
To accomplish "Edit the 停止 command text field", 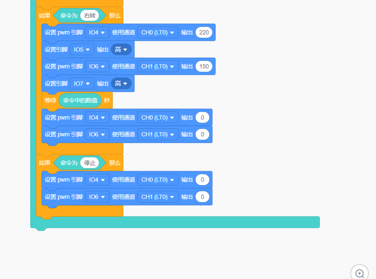I will (90, 163).
